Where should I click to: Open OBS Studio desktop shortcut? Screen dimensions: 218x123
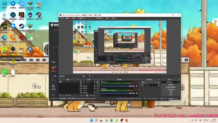(13, 51)
